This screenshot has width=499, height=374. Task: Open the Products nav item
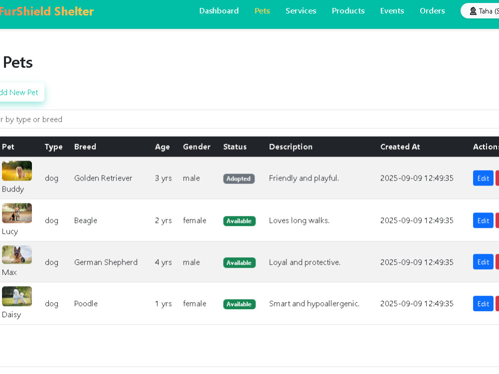point(348,11)
